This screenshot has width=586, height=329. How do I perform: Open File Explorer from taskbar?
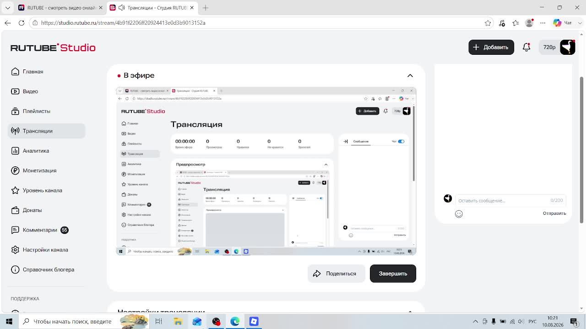pos(178,321)
